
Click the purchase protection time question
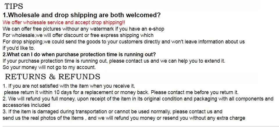pos(79,54)
